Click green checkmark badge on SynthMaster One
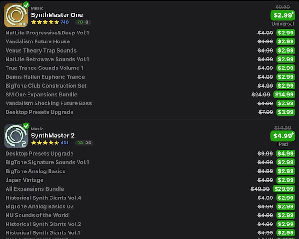The height and width of the screenshot is (239, 299). (26, 5)
